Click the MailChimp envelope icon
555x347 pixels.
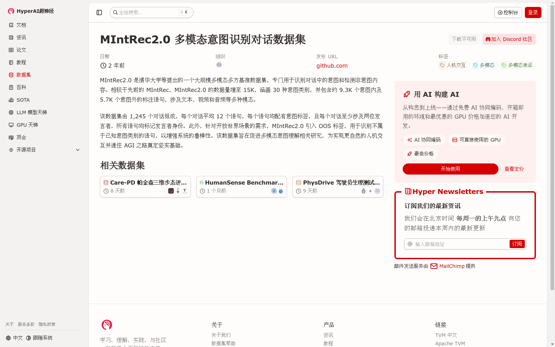pos(434,266)
